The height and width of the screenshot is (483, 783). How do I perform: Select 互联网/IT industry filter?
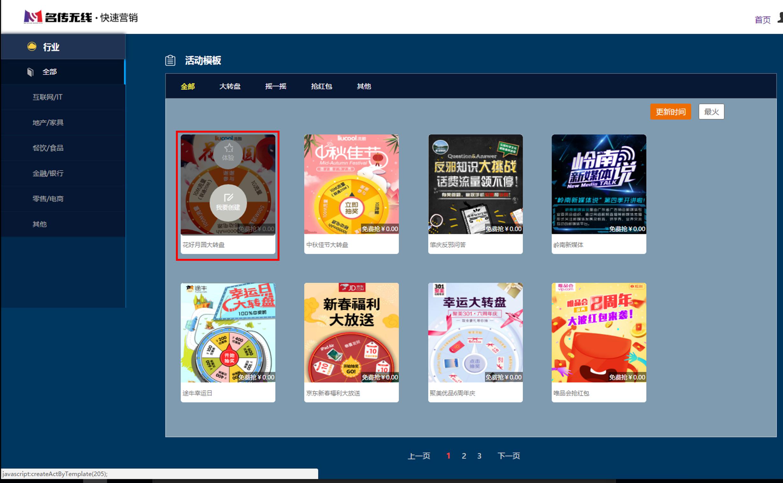(47, 97)
